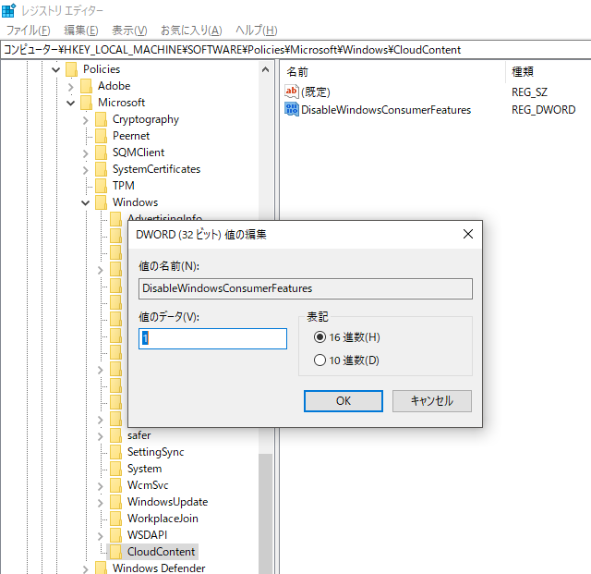Click the registry path address bar
The image size is (591, 574).
[x=295, y=50]
